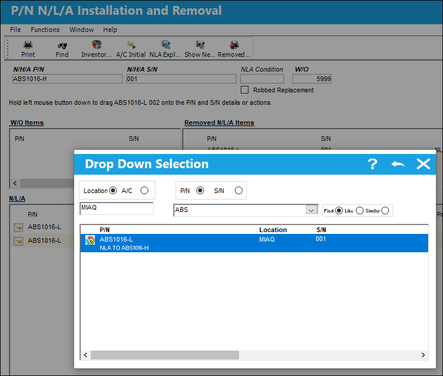Click the W/O Items heading

pos(27,123)
